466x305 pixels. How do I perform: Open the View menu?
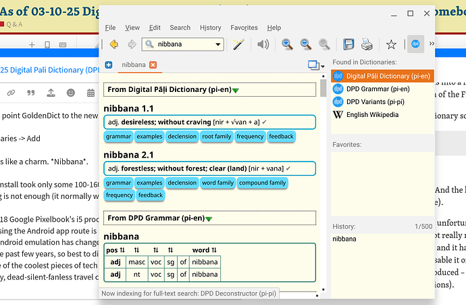(132, 28)
